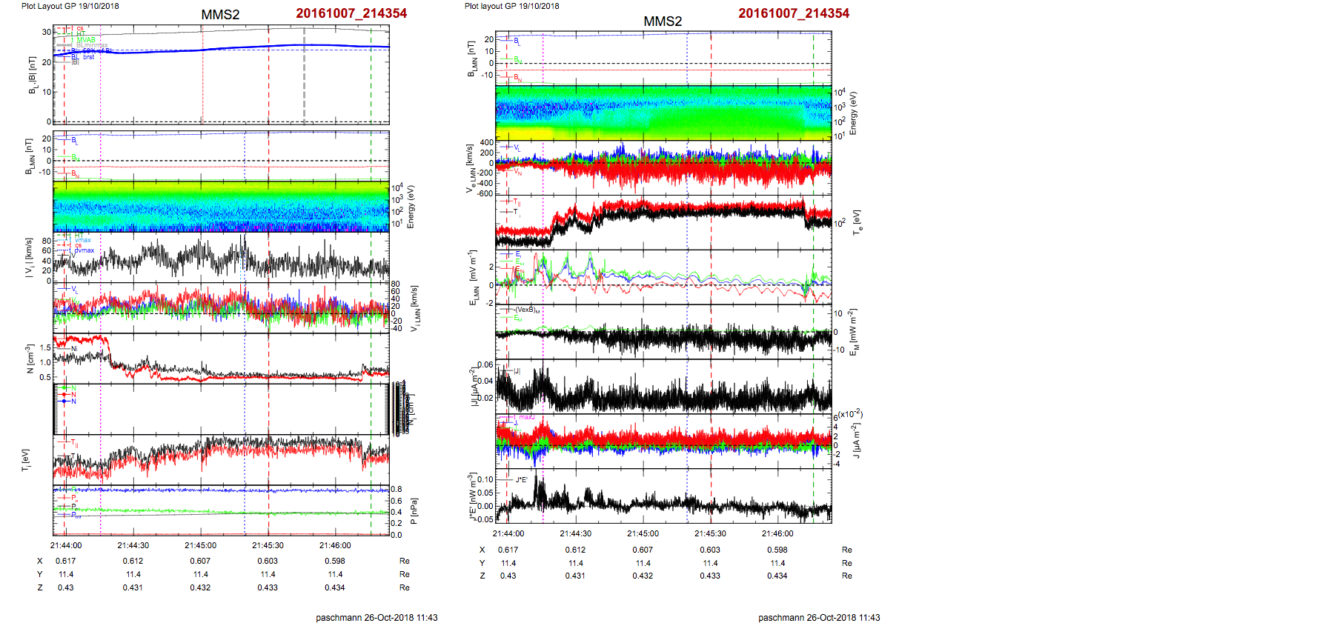Click the left 'paschmann 26-Oct-2018 11:43' footer text
Viewport: 1337px width, 623px height.
[376, 617]
